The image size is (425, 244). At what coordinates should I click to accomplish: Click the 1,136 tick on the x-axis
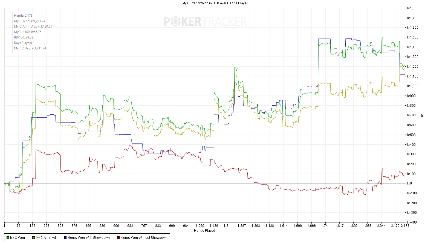pyautogui.click(x=214, y=226)
